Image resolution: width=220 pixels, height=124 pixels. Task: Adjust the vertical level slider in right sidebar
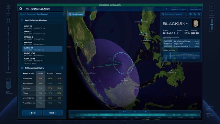click(212, 24)
